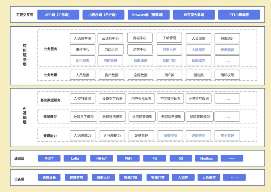
Task: Click the 数智客房模型 box
Action: (x=112, y=117)
